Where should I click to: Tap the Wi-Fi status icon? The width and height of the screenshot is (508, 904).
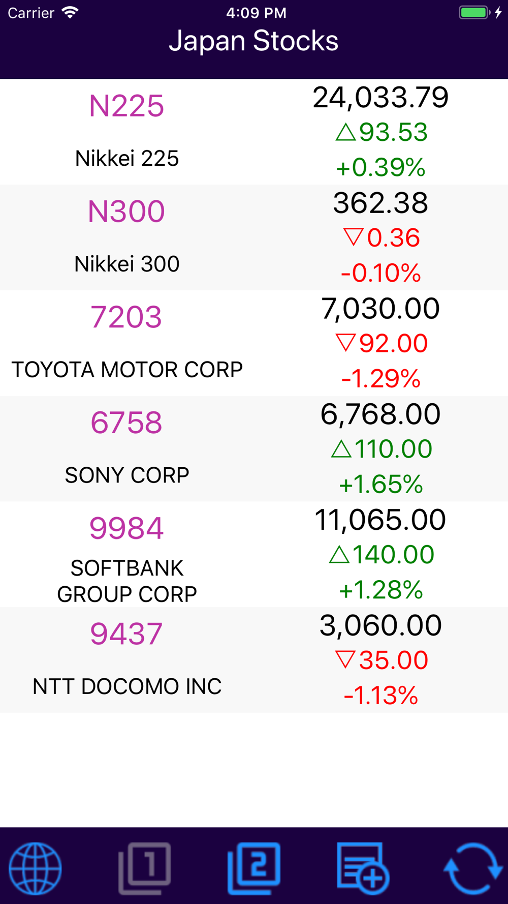click(70, 13)
